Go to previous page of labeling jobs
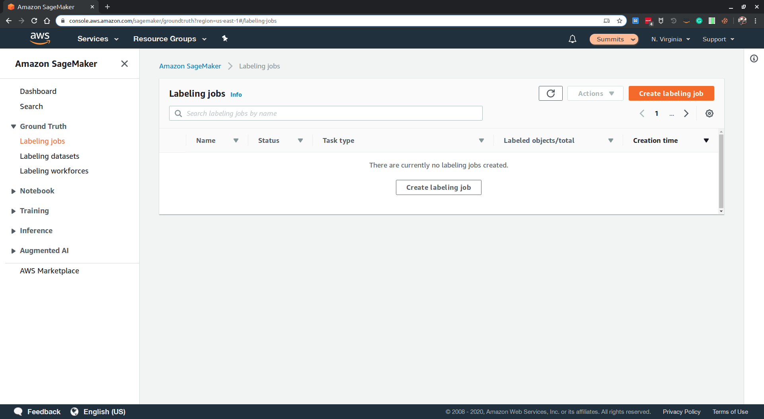This screenshot has width=764, height=419. 642,113
